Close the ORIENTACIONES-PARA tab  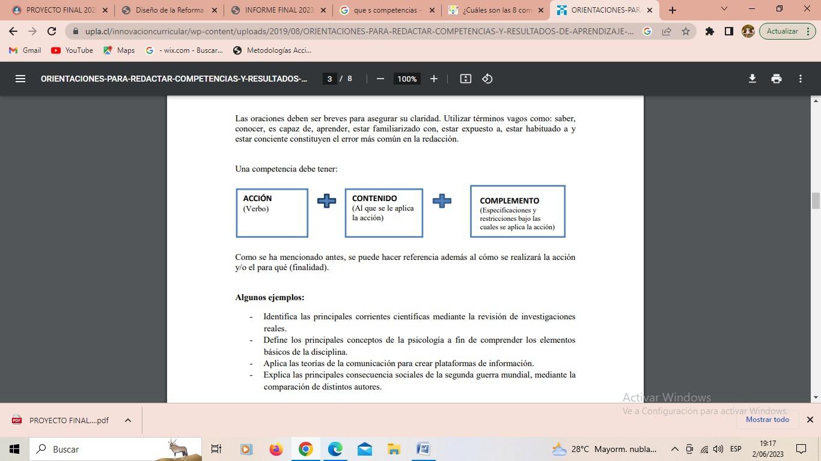(649, 10)
